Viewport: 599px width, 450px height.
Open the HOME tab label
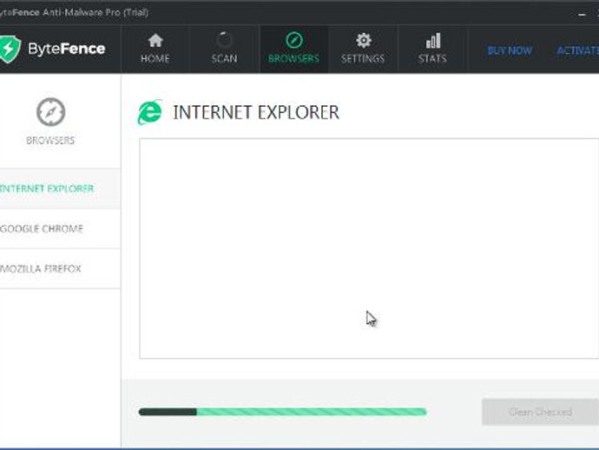155,58
